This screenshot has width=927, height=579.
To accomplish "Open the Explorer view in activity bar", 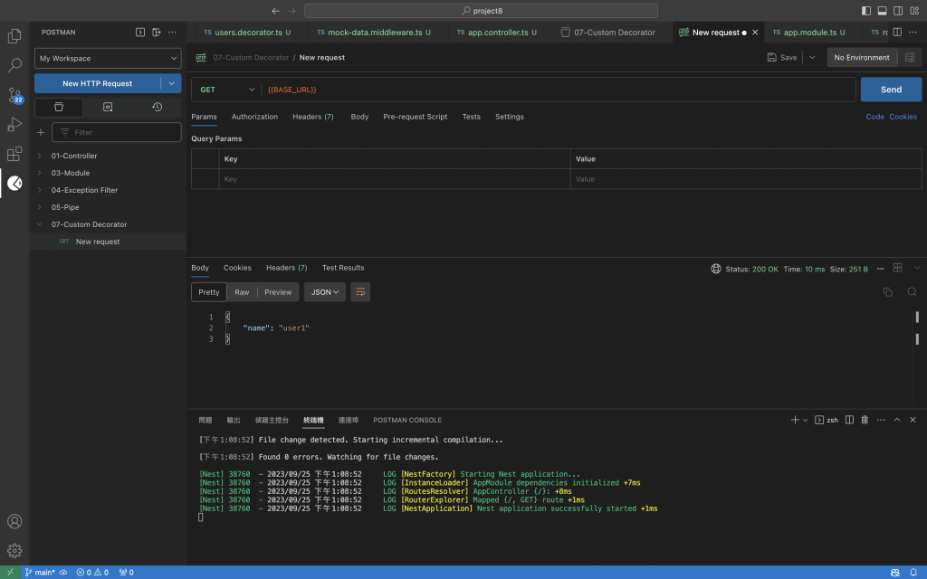I will coord(14,36).
